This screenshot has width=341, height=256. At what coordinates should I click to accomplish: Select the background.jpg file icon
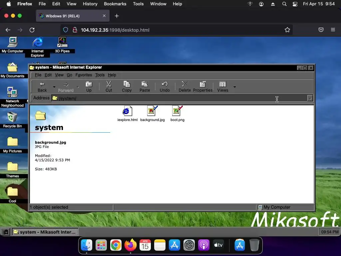pos(152,111)
